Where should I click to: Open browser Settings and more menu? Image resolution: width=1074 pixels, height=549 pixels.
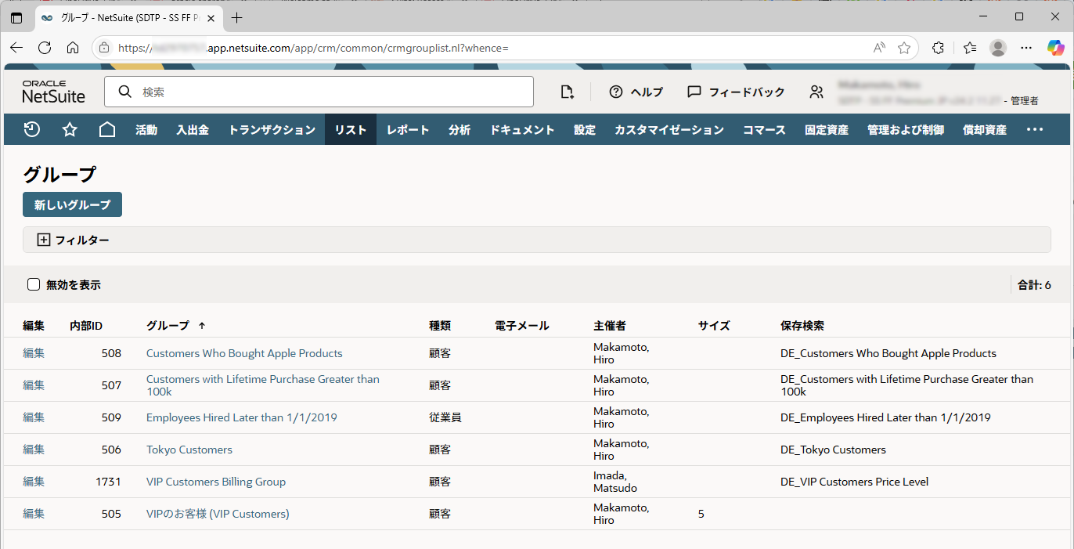[x=1026, y=48]
